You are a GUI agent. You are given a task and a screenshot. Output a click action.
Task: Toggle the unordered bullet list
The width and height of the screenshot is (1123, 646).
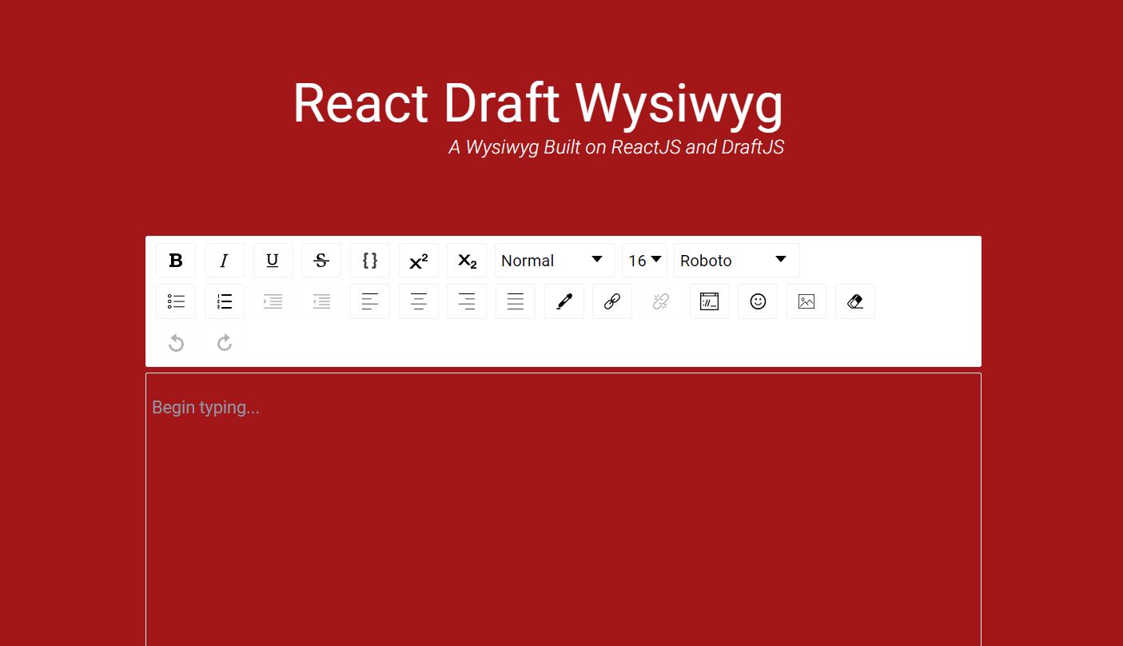[176, 301]
